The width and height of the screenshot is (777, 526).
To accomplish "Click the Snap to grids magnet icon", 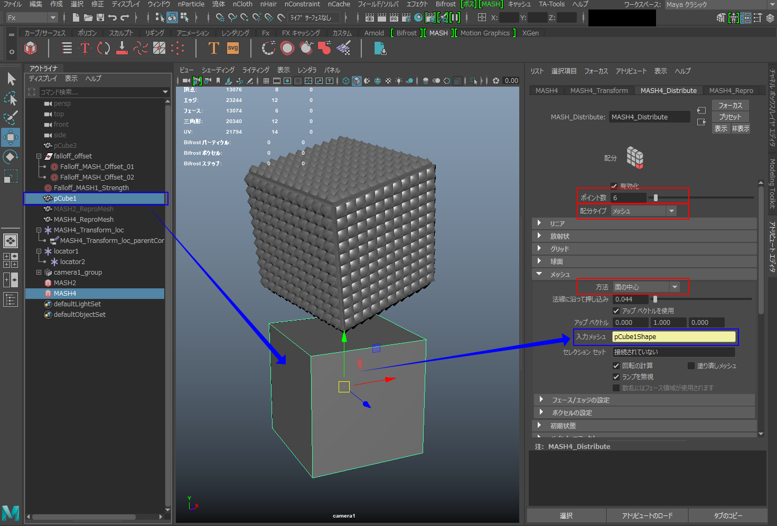I will click(220, 17).
